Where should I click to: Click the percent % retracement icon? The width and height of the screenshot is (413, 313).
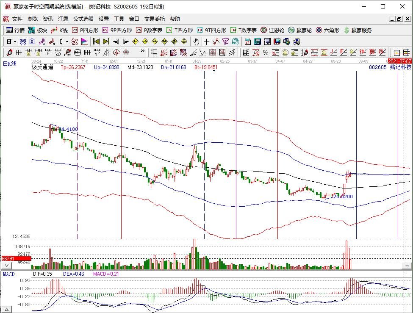(266, 53)
